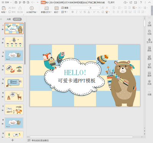
Task: Expand the New Slide (新建幻灯片) dropdown
Action: [x=52, y=12]
